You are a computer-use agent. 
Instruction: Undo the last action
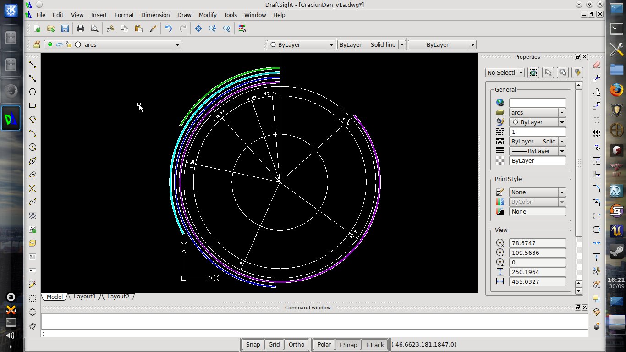tap(169, 28)
